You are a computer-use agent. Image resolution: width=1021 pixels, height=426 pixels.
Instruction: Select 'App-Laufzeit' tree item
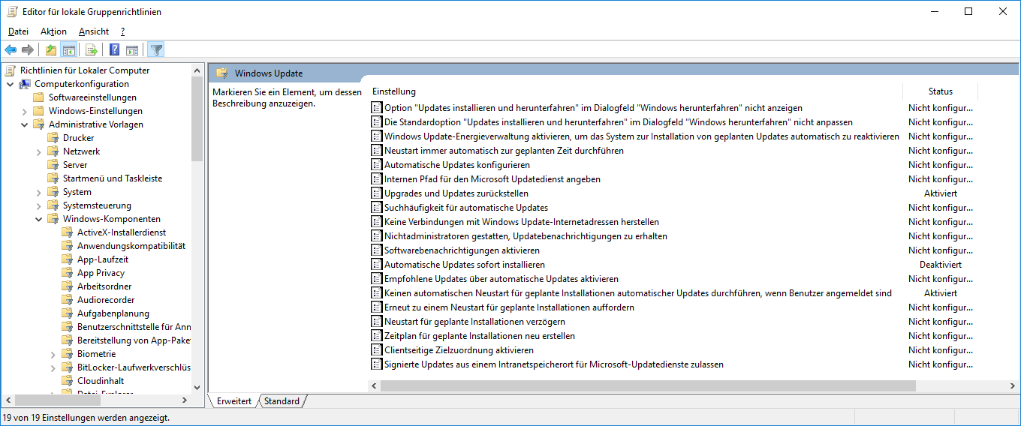coord(103,259)
